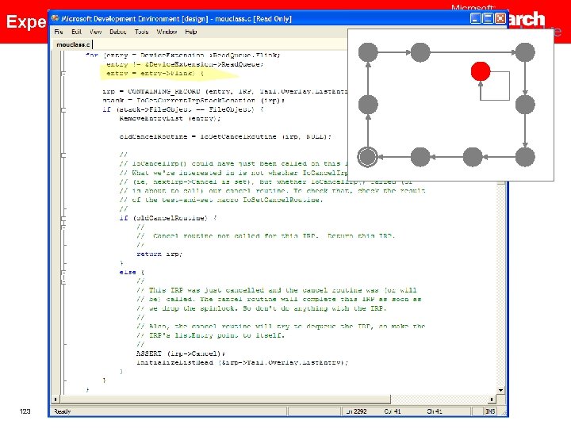Click the CONTAINING_RECORD code line
The width and height of the screenshot is (571, 428).
[x=224, y=91]
